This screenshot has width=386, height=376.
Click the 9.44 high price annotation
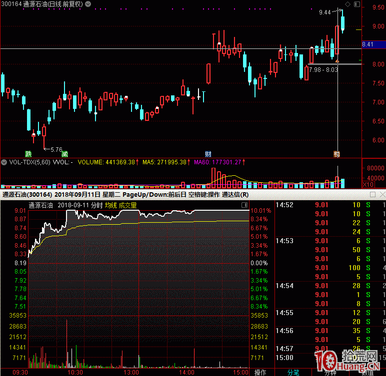click(324, 12)
